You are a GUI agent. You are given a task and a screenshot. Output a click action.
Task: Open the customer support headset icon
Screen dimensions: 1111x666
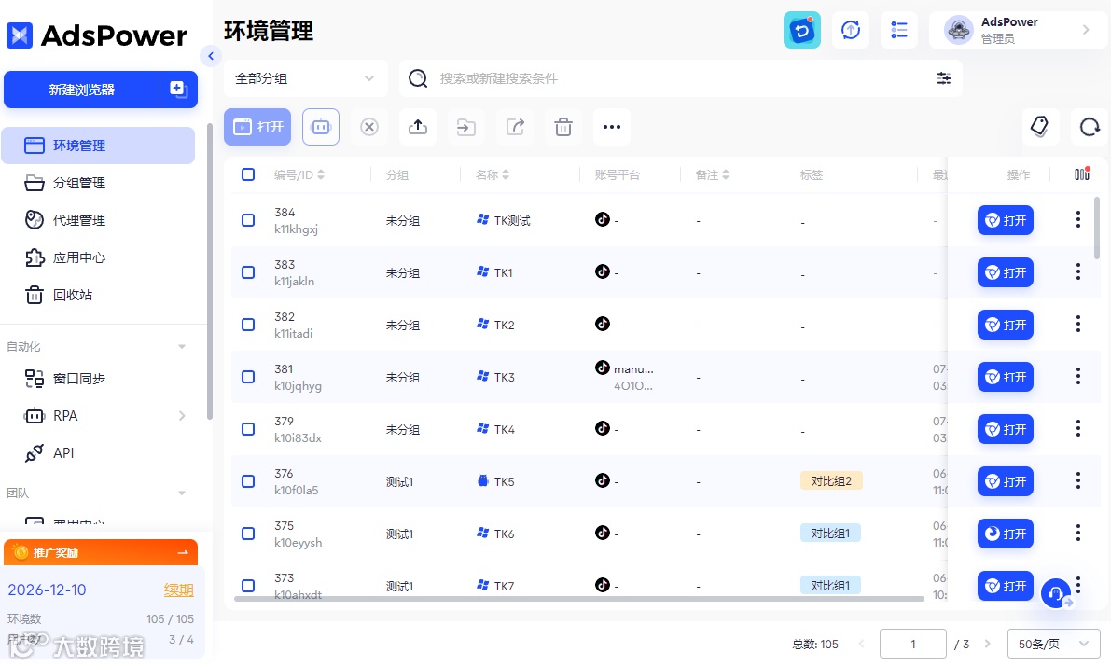click(1056, 593)
